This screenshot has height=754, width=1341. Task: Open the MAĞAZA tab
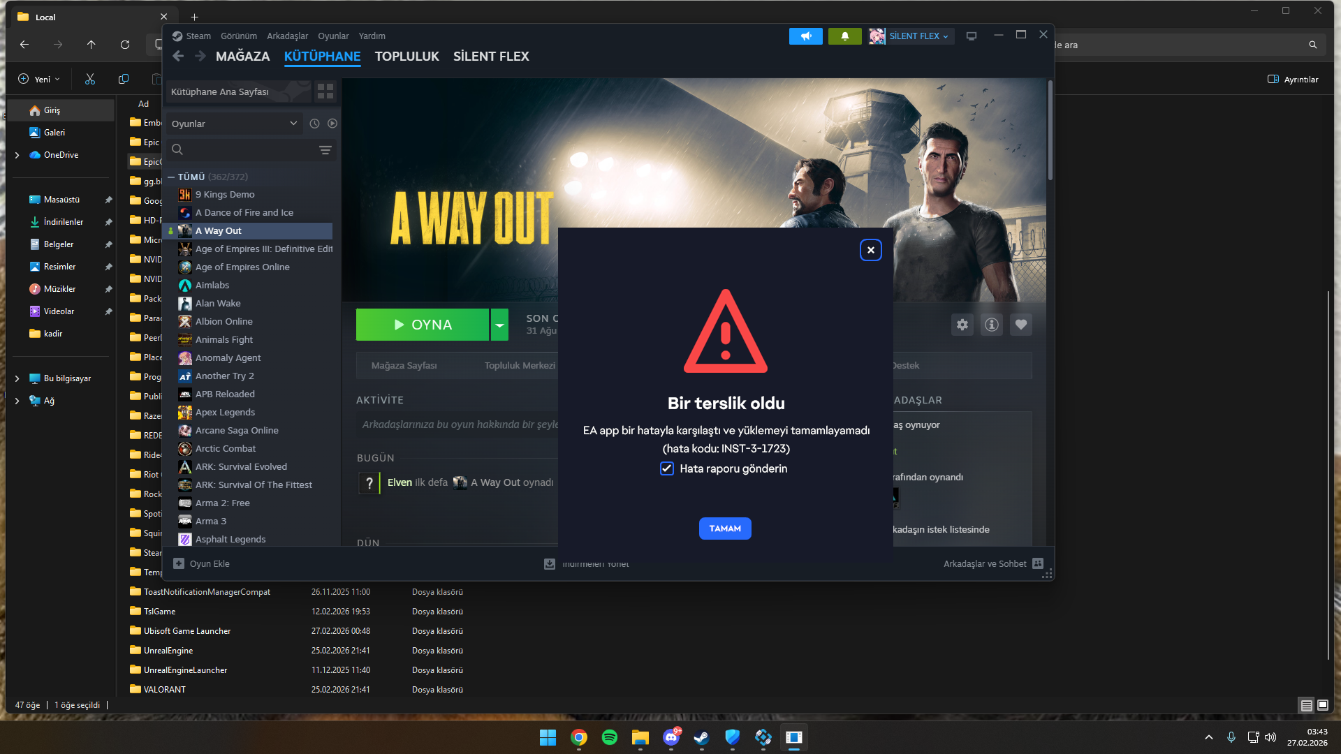[x=242, y=57]
